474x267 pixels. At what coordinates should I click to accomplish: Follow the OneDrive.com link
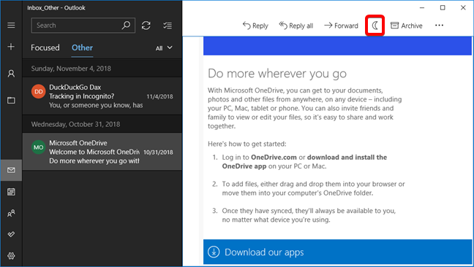pyautogui.click(x=274, y=157)
